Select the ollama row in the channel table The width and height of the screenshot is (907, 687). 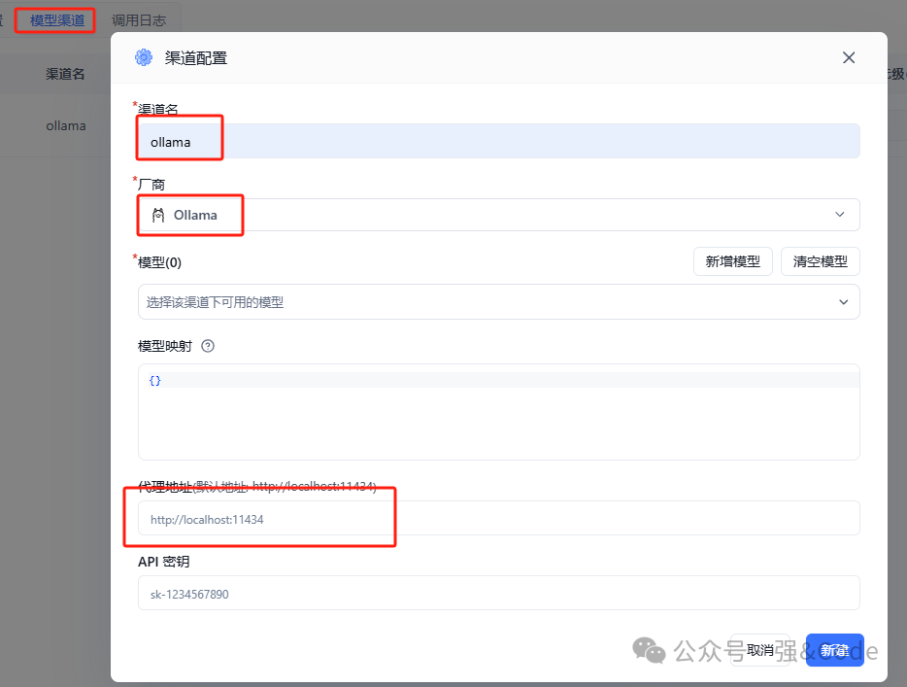[x=65, y=125]
